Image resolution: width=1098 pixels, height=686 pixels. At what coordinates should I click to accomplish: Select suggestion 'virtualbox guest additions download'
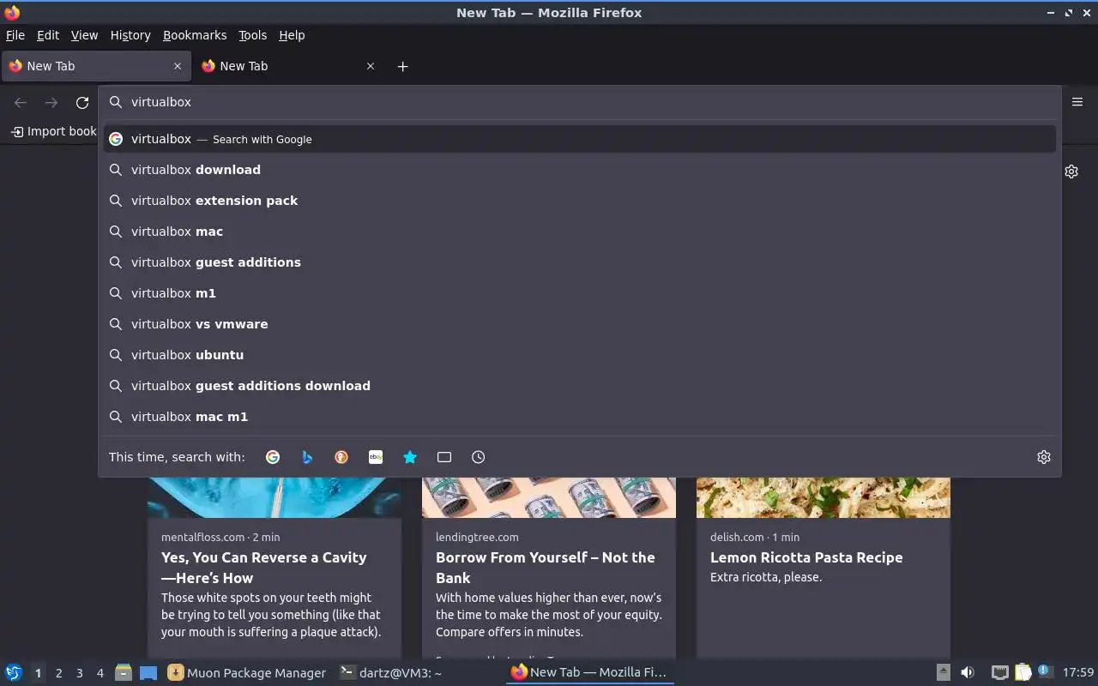(x=579, y=386)
